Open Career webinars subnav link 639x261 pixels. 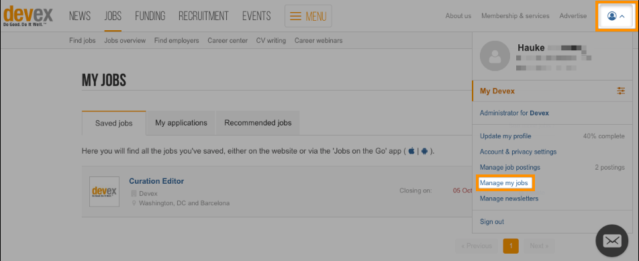(318, 41)
